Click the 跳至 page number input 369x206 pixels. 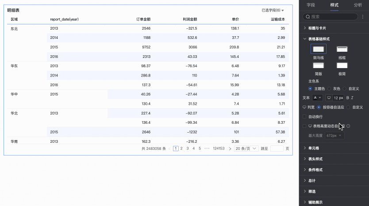tap(277, 149)
